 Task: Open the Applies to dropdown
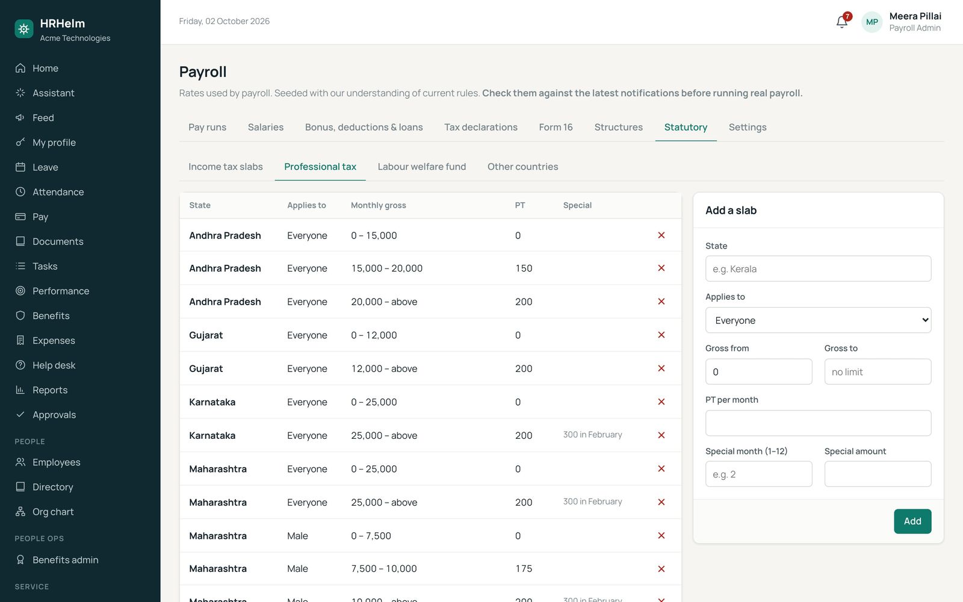tap(818, 320)
